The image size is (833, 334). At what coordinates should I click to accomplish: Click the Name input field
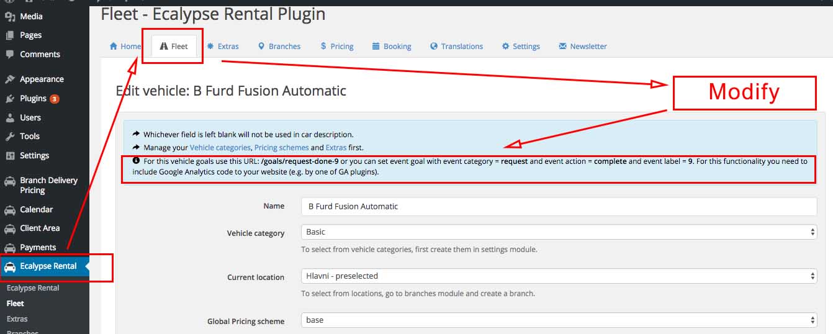559,206
